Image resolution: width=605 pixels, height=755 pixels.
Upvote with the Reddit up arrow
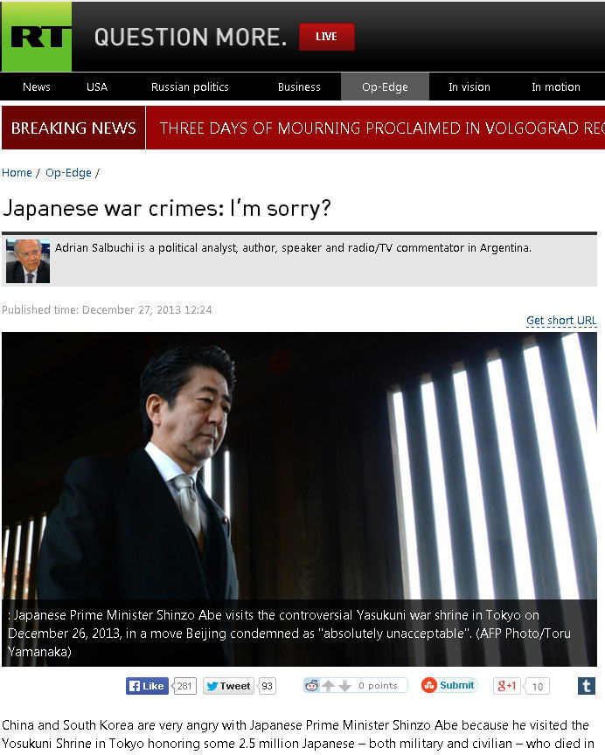(x=329, y=686)
